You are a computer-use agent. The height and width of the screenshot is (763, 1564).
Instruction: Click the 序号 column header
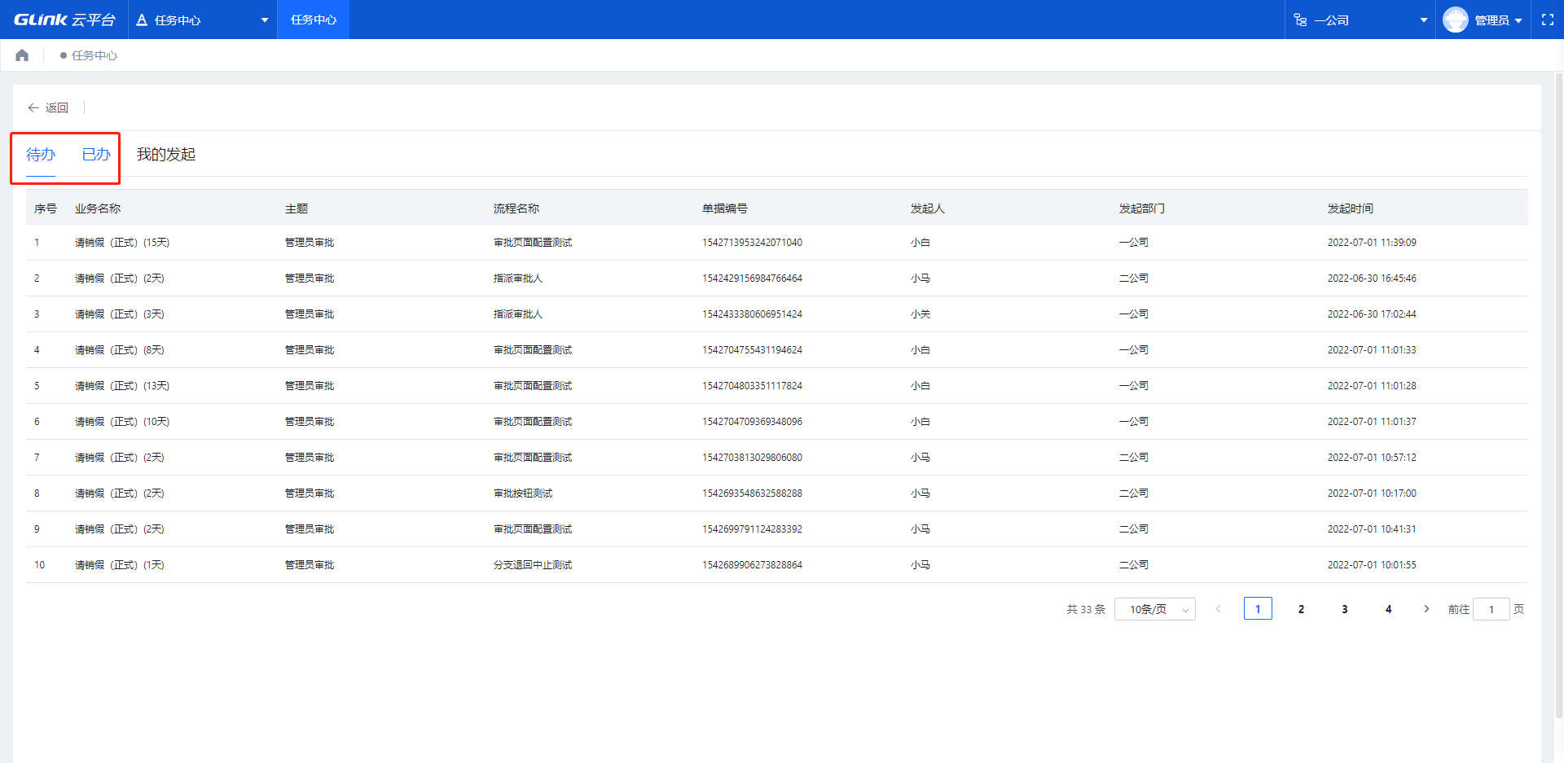coord(46,208)
